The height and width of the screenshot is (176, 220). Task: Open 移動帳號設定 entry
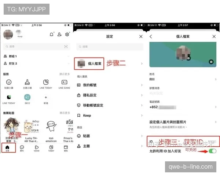(110, 105)
